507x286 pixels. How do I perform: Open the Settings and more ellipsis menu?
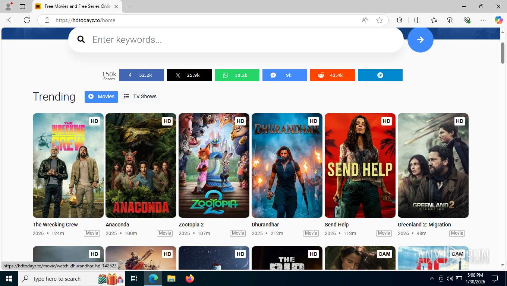point(483,20)
